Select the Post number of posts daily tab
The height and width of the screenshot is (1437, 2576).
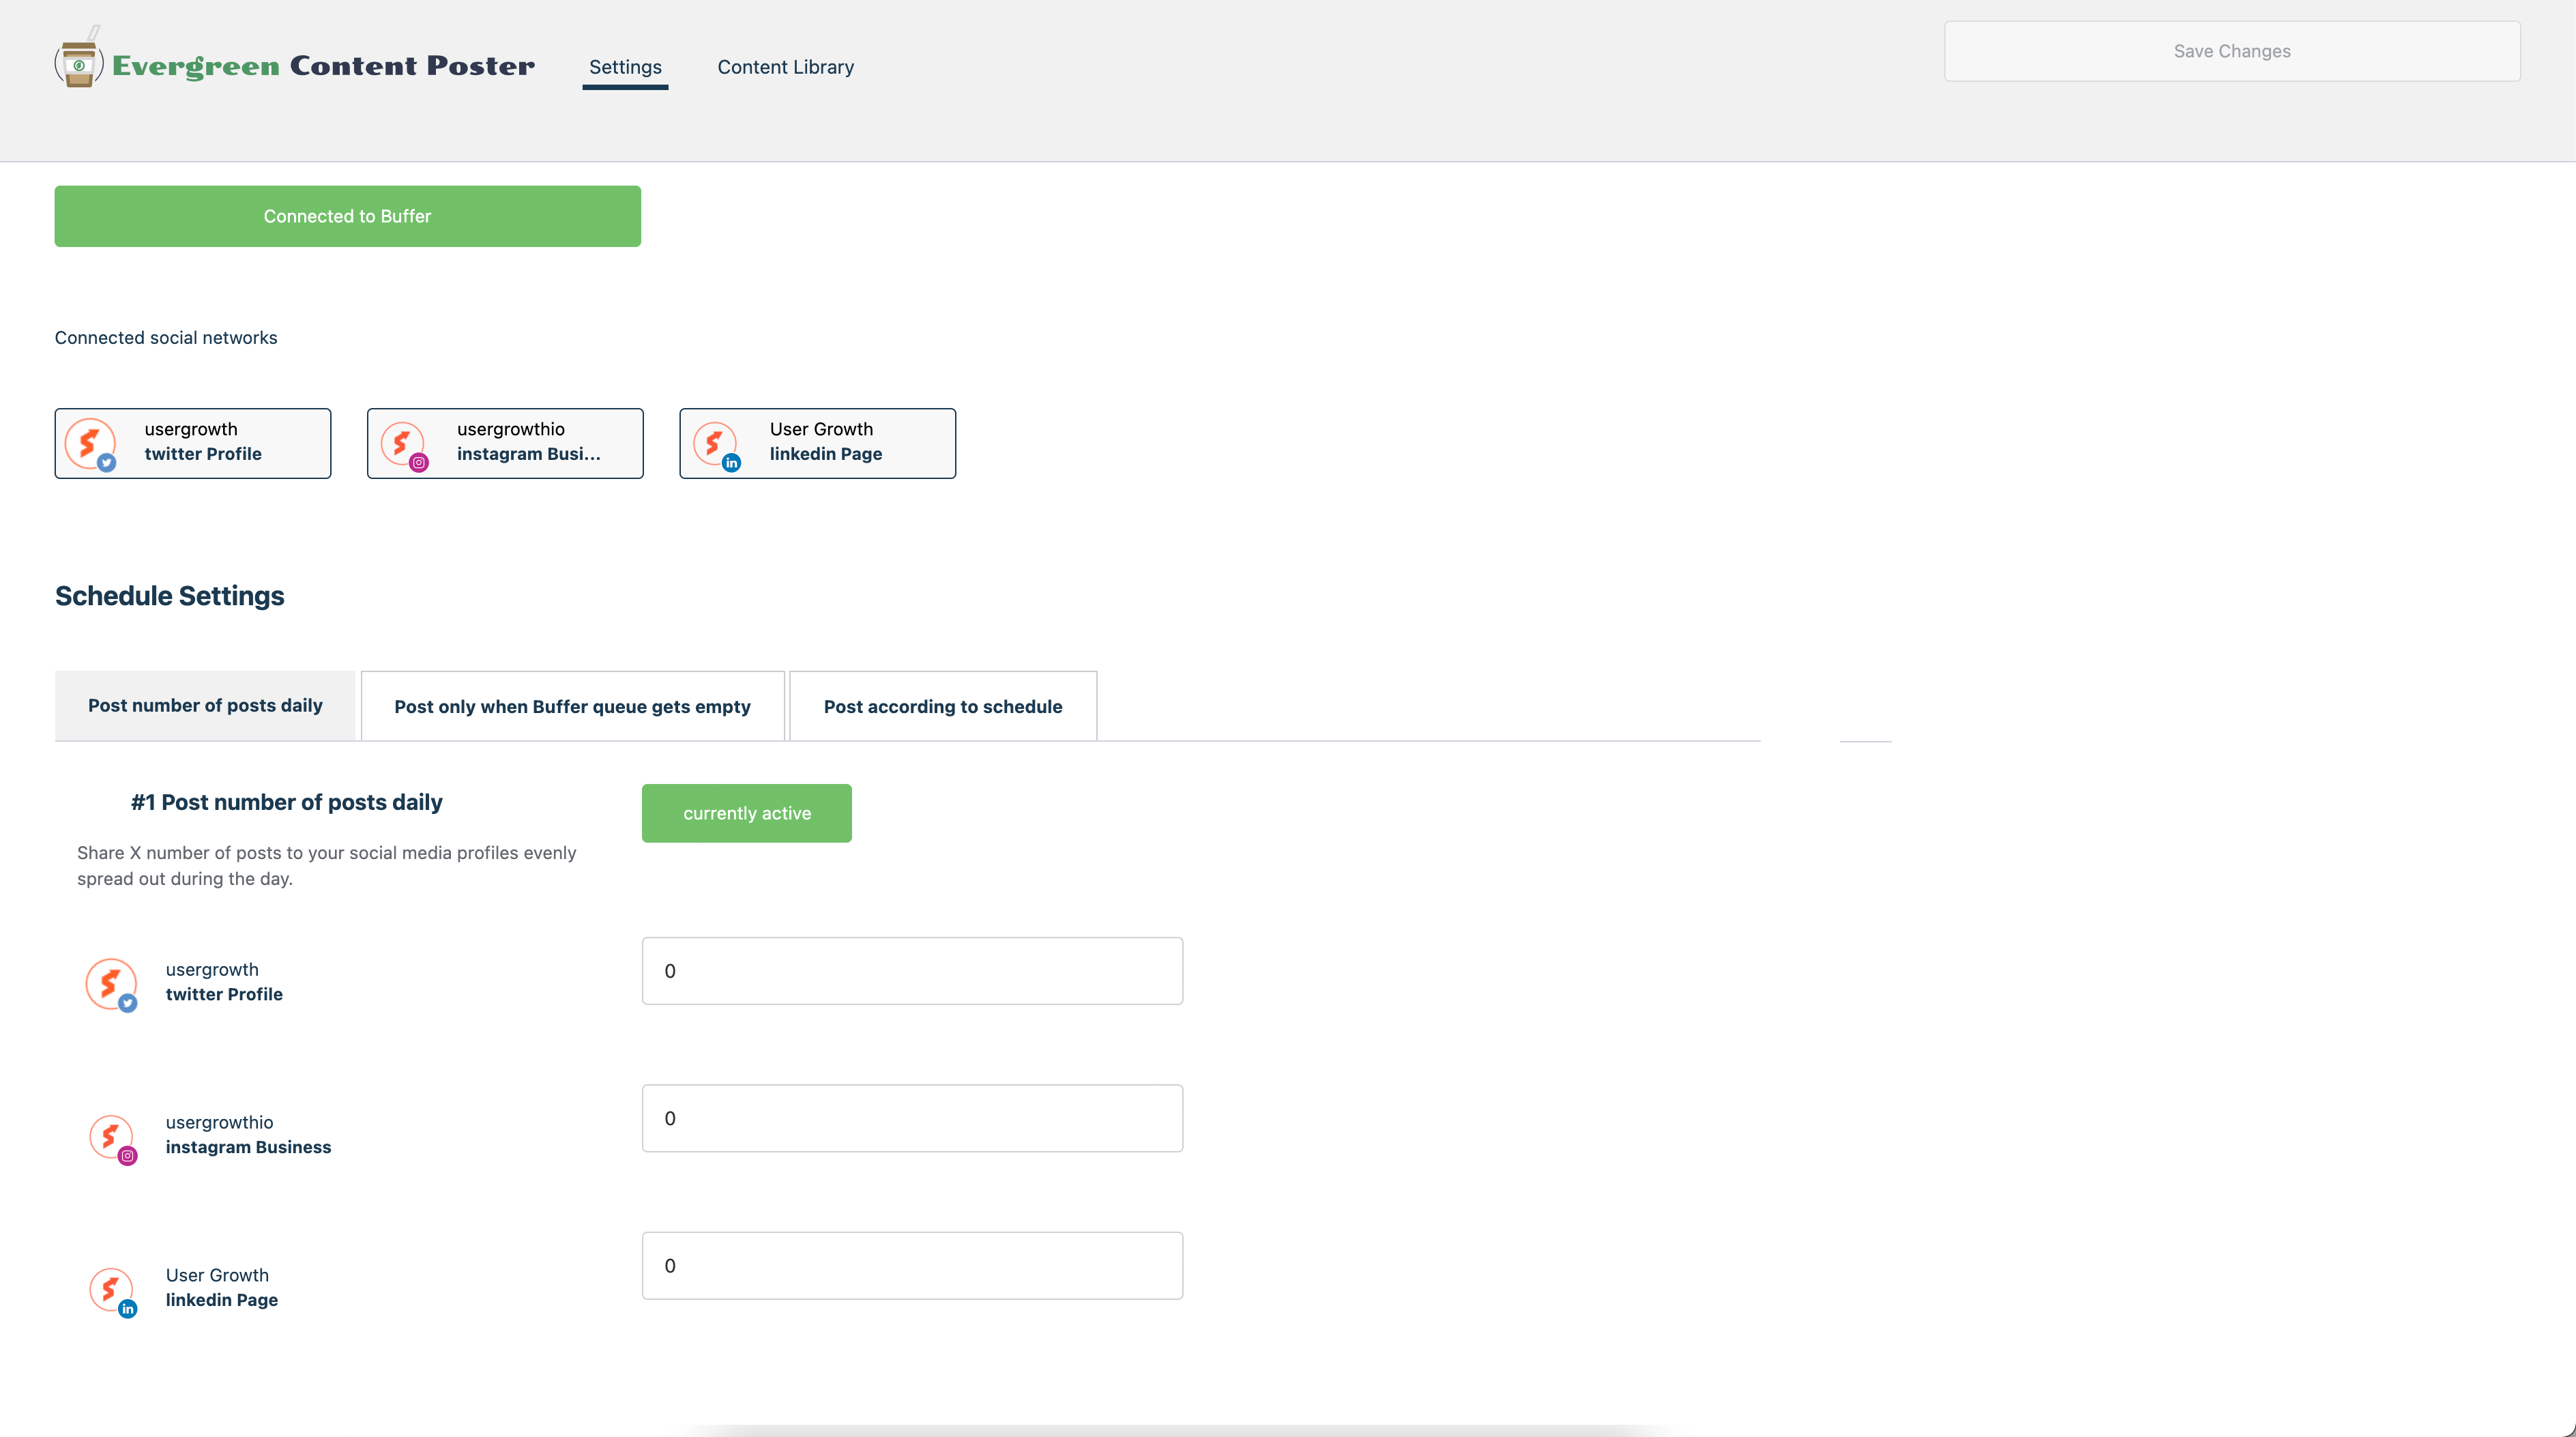pyautogui.click(x=205, y=706)
